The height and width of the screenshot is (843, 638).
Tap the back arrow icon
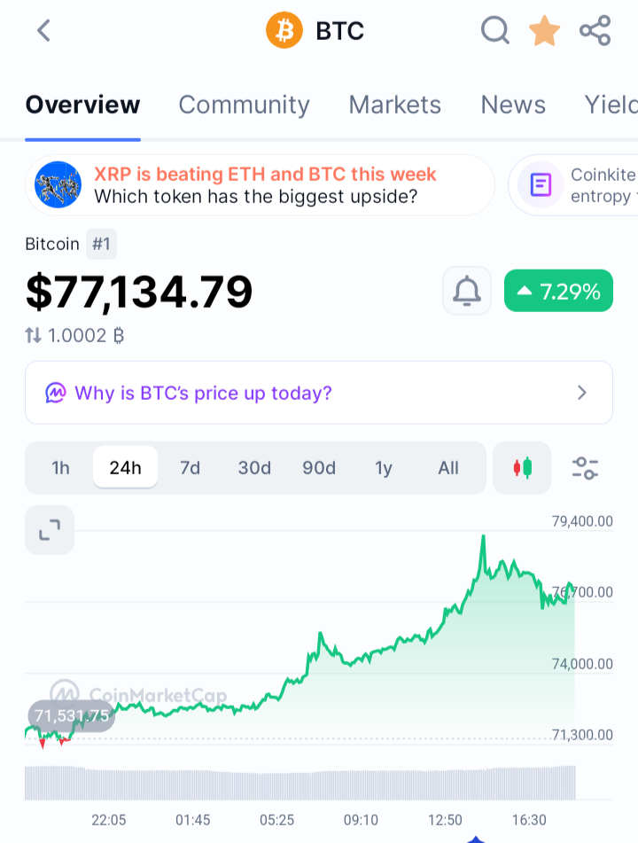pyautogui.click(x=44, y=31)
